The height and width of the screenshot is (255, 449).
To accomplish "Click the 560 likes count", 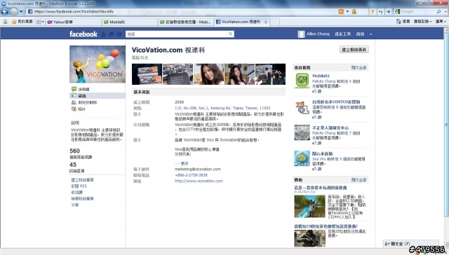I will (75, 151).
